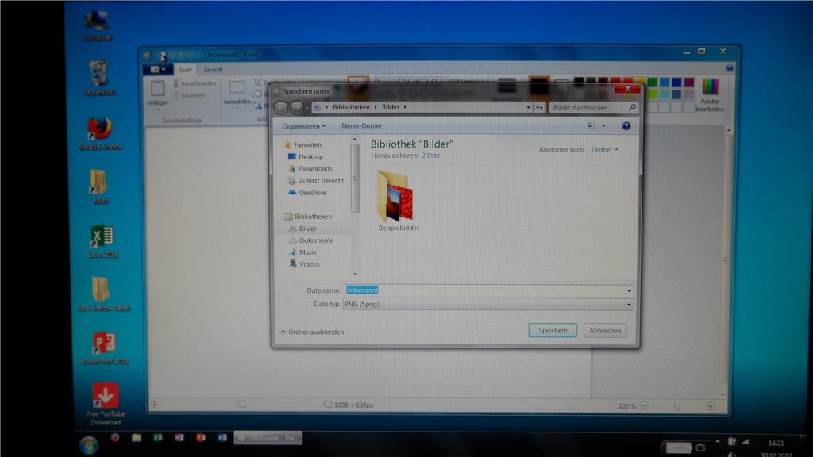Open the Anordnen nach Ordner dropdown
This screenshot has width=813, height=457.
pos(604,150)
